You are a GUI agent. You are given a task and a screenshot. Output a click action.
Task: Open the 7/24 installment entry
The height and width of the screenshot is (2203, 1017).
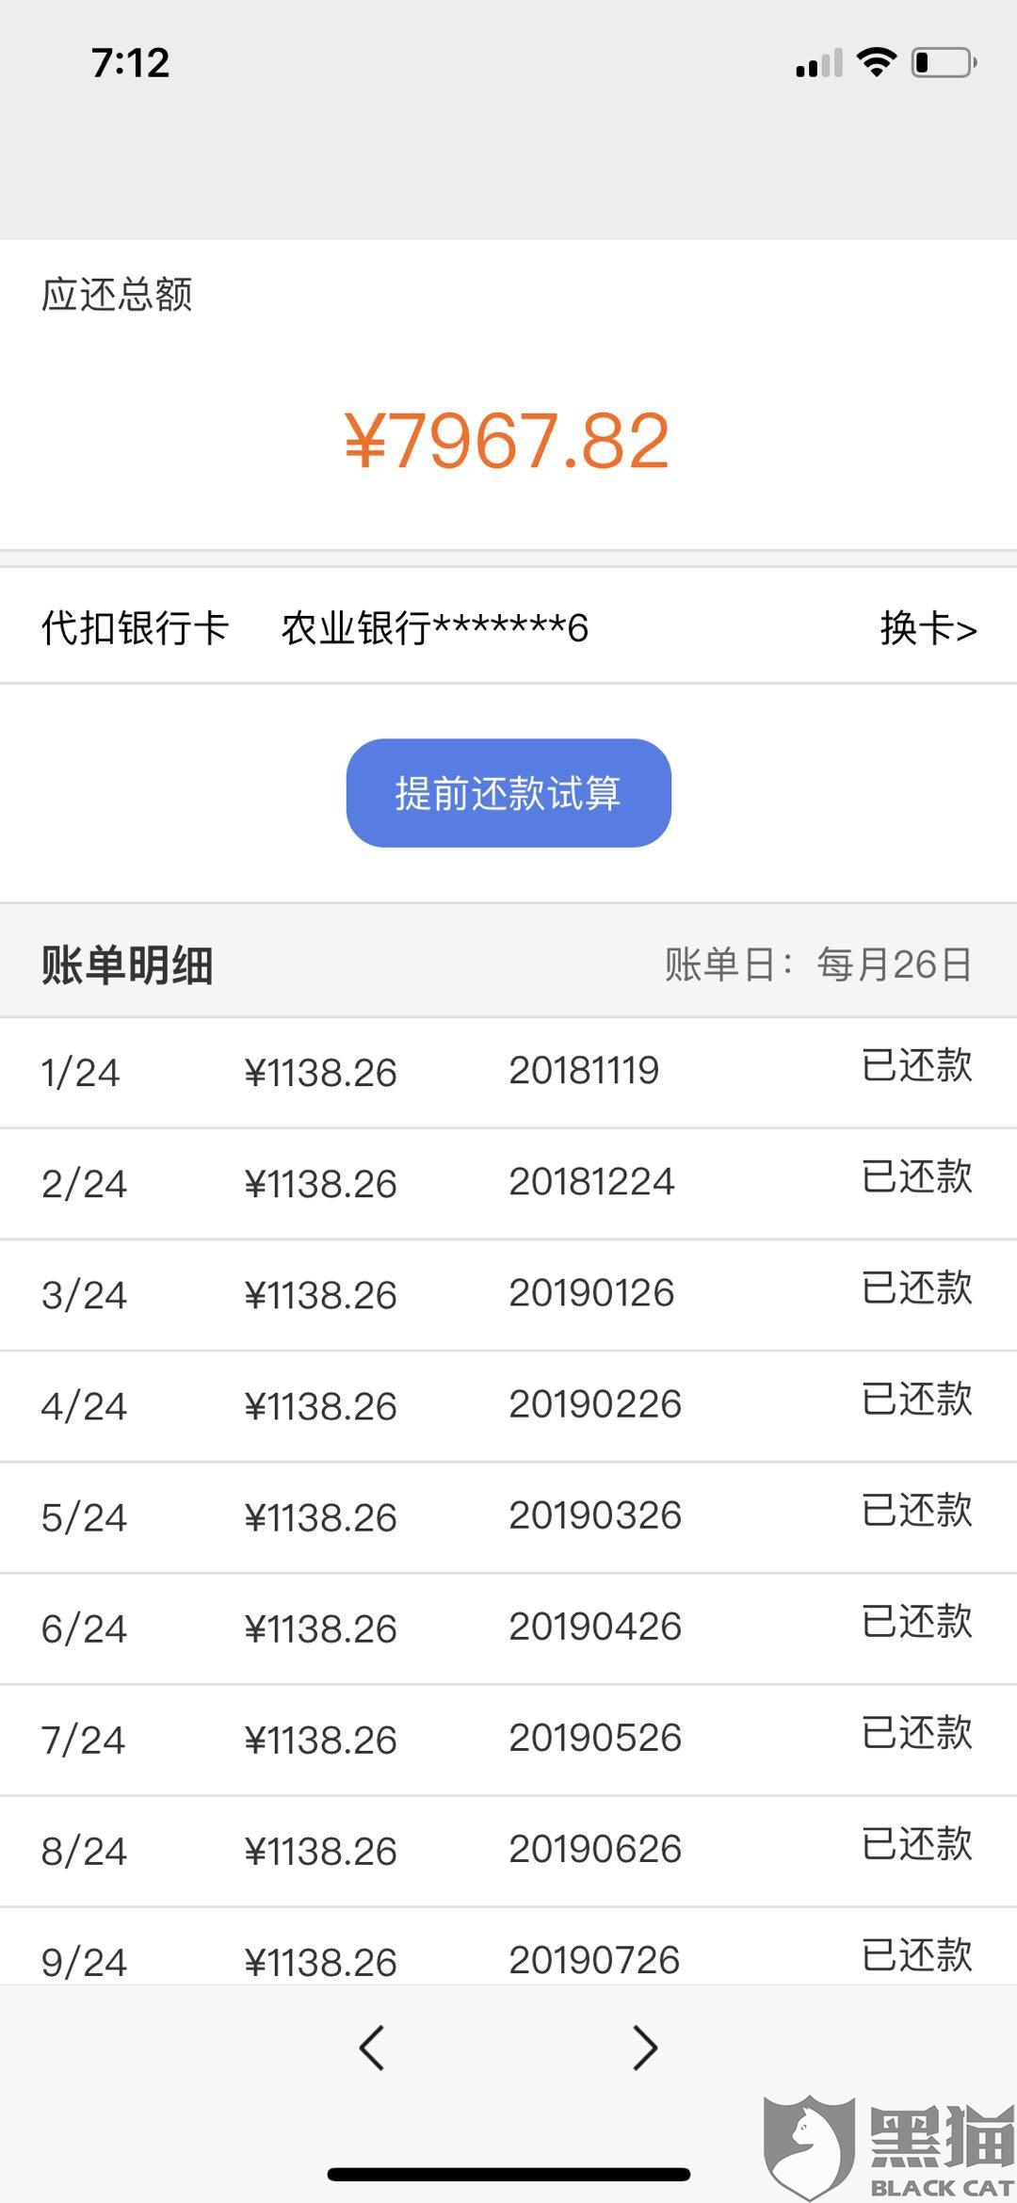point(508,1739)
